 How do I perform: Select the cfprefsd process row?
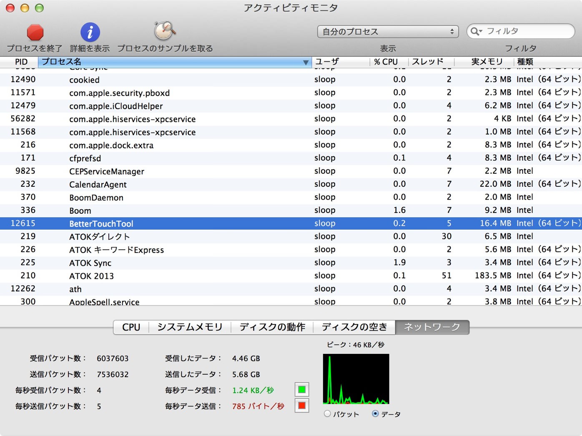tap(291, 158)
